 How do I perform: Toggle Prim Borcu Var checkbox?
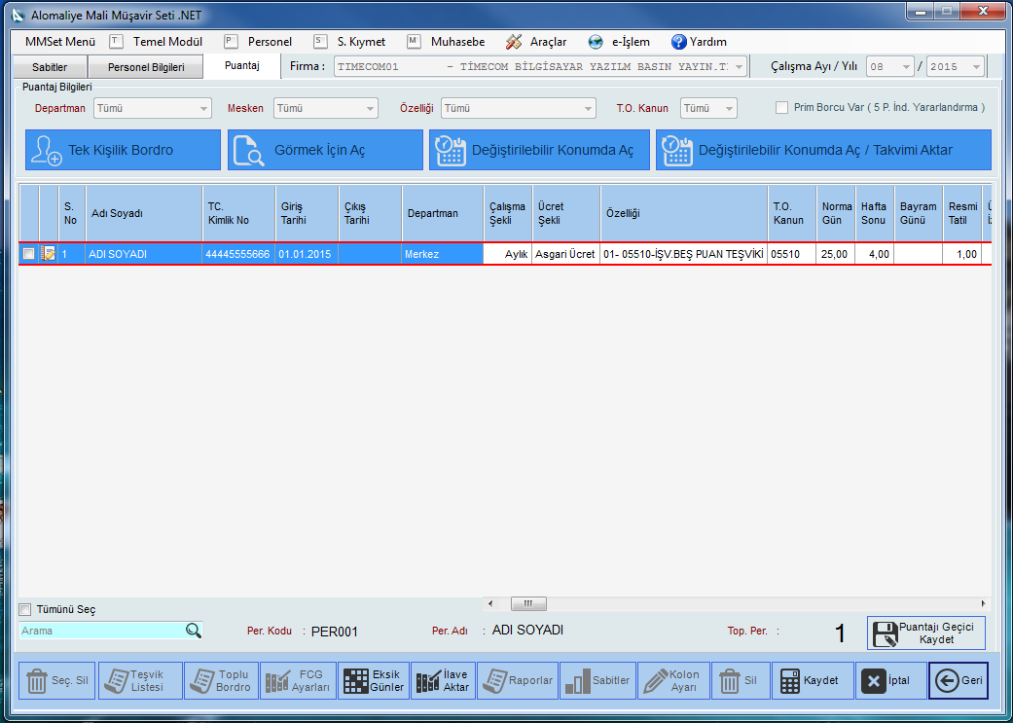pyautogui.click(x=781, y=107)
